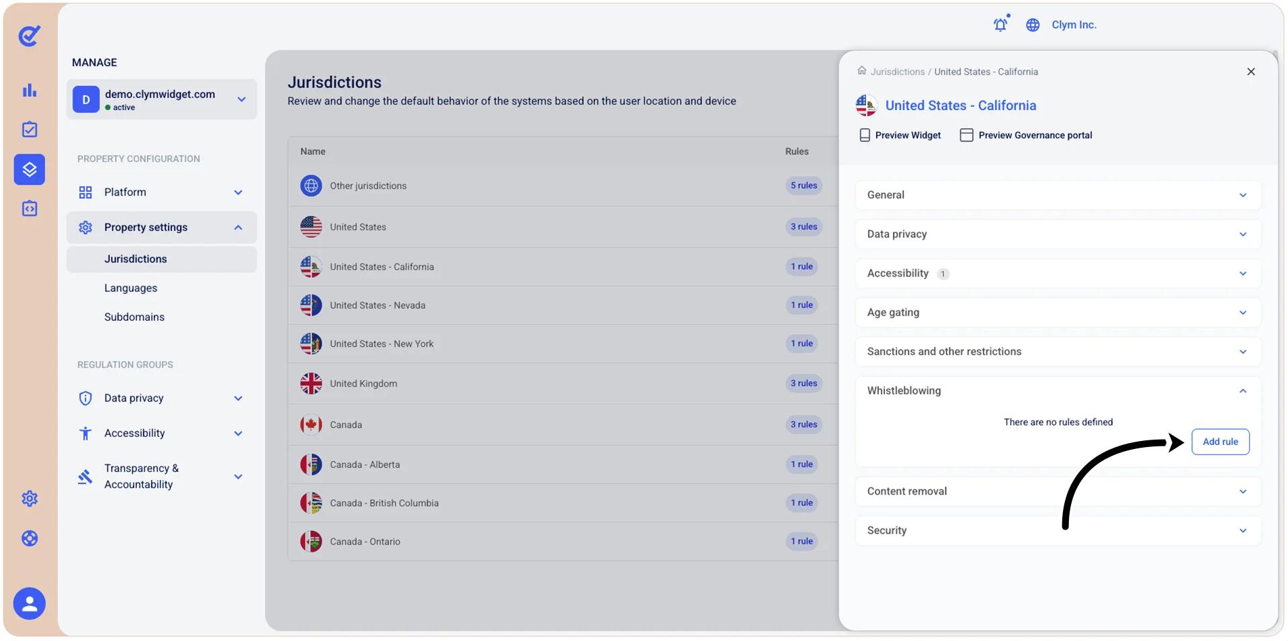Click the United Kingdom flag icon
1288x641 pixels.
pyautogui.click(x=311, y=383)
